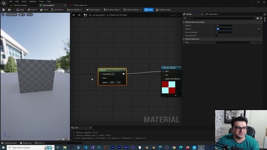Open the Tools menu

[41, 1]
